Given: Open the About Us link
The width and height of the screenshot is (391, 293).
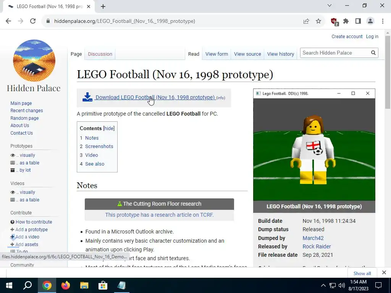Looking at the screenshot, I should (20, 126).
